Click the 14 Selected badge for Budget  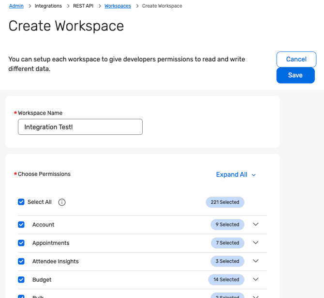pyautogui.click(x=226, y=280)
